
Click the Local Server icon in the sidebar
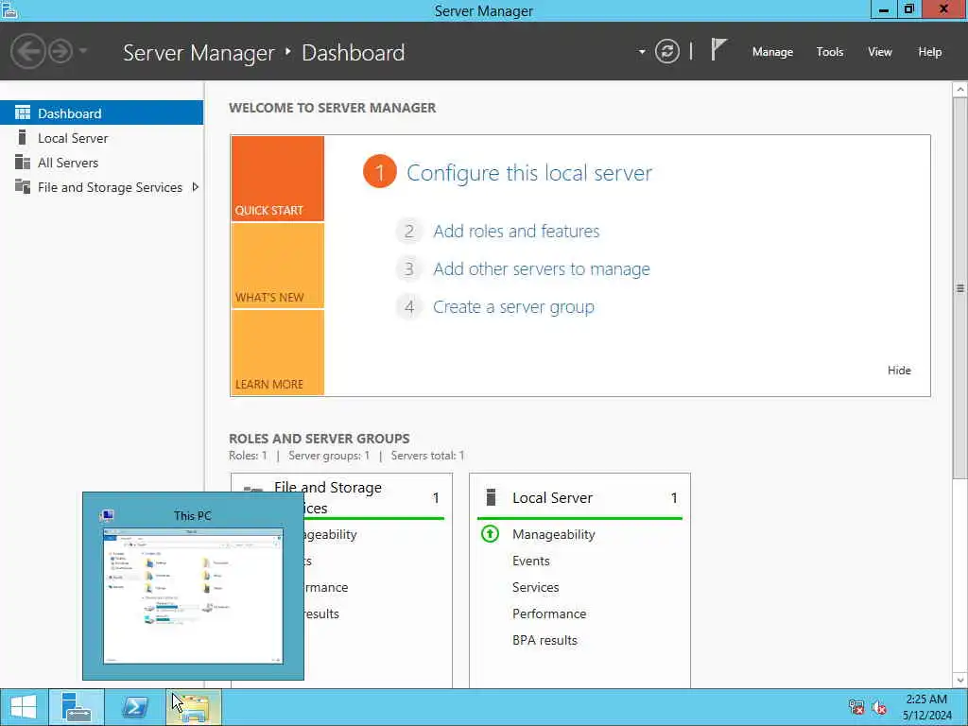23,137
